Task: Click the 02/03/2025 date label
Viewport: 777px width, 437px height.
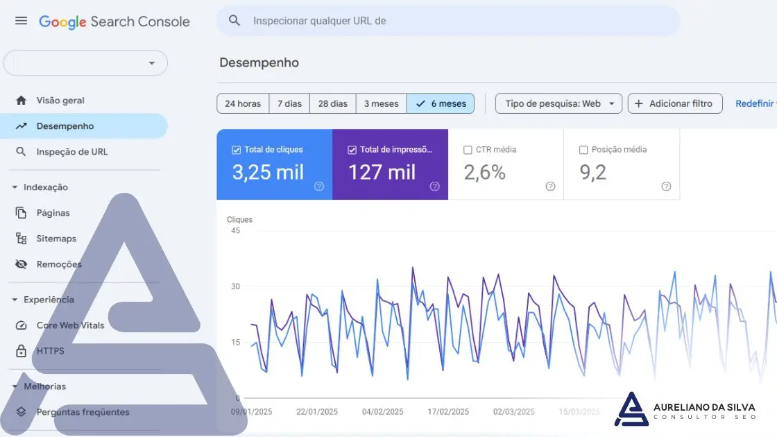Action: point(514,412)
